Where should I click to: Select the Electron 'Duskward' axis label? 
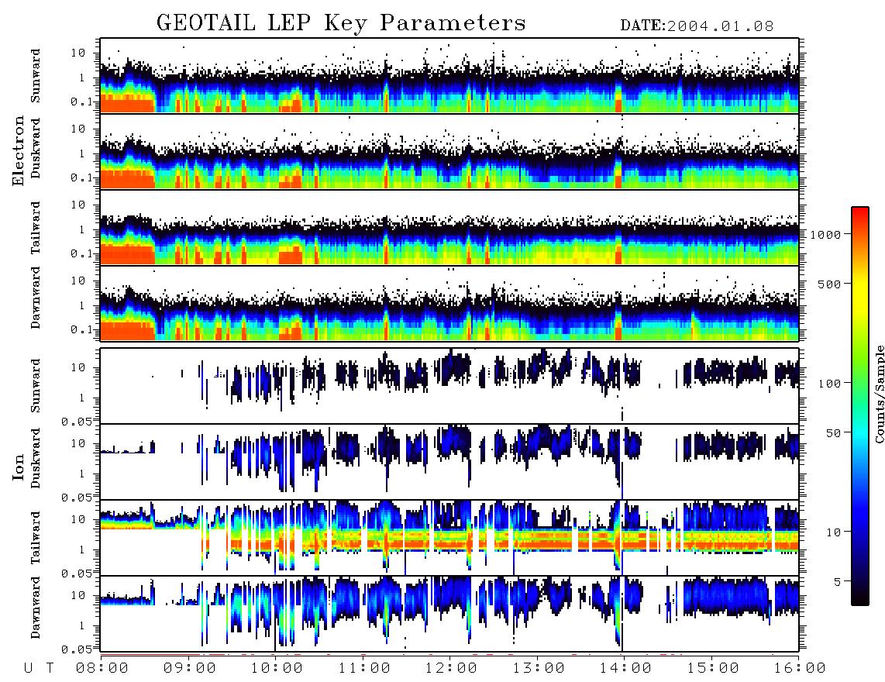pos(36,148)
